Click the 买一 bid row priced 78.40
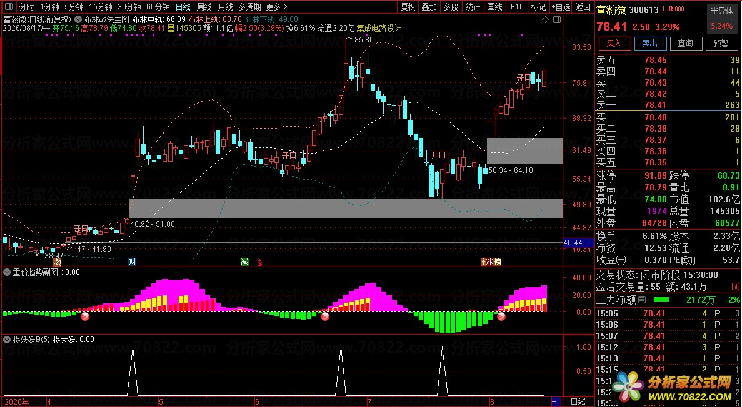Image resolution: width=742 pixels, height=407 pixels. click(x=668, y=117)
